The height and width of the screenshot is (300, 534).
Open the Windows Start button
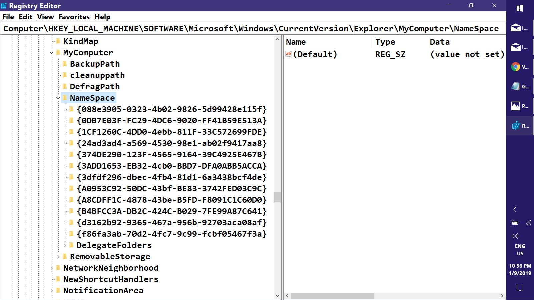[x=520, y=8]
